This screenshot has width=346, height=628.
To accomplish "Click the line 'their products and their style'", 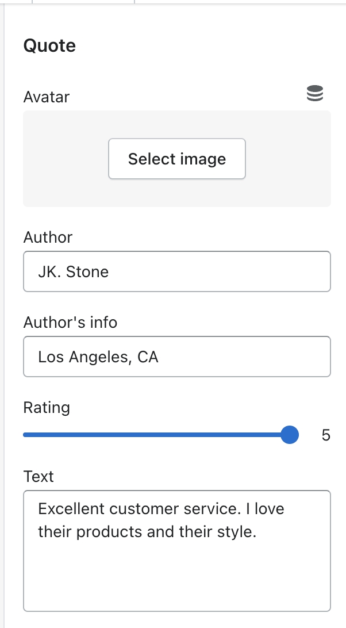I will tap(147, 532).
